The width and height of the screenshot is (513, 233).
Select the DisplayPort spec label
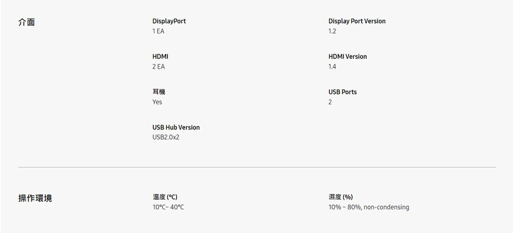point(169,21)
